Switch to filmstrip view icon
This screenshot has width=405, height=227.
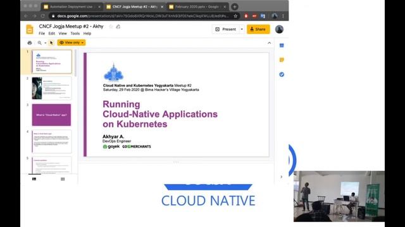(34, 179)
